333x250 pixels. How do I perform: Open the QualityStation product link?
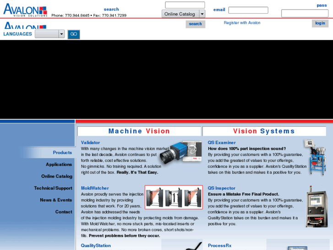click(x=96, y=245)
